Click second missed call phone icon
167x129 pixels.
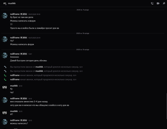point(5,71)
